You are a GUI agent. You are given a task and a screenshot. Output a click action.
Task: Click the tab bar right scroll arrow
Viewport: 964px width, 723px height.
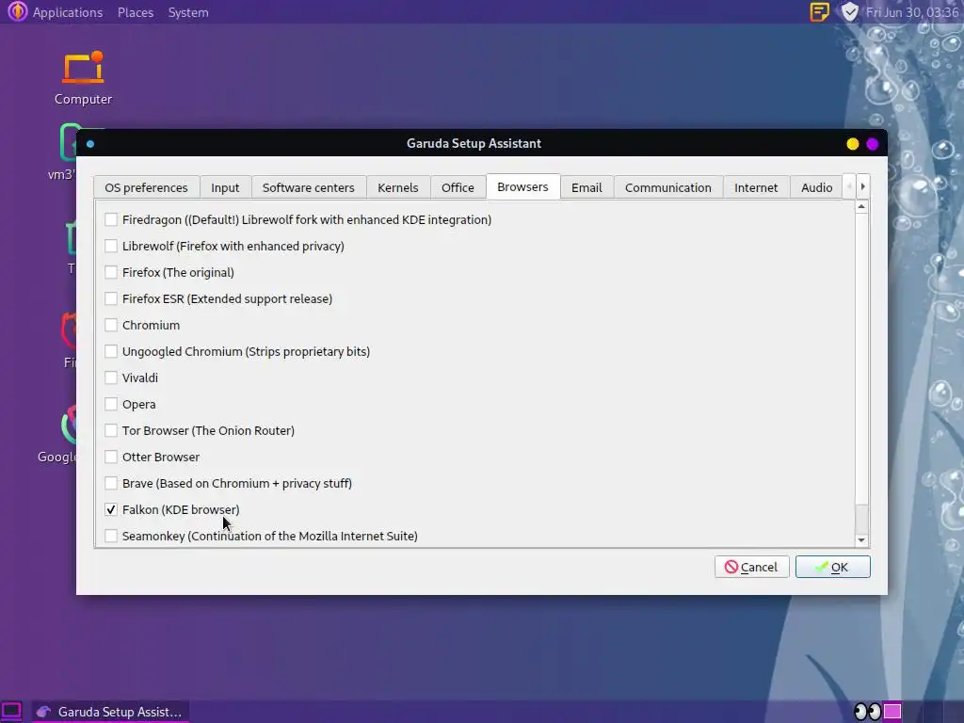click(862, 186)
